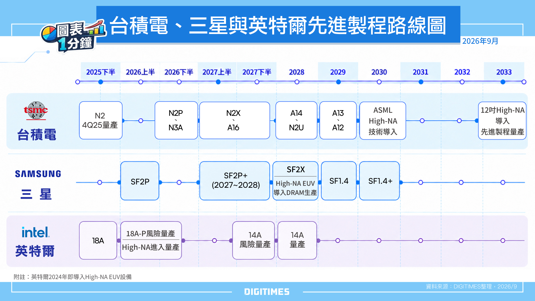Screen dimensions: 535x301
Task: Select the 2032 timeline label
Action: [x=462, y=72]
